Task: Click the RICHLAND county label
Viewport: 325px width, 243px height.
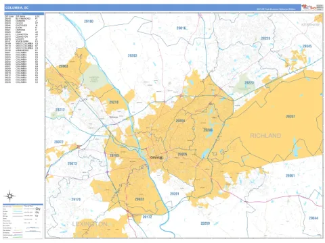Action: tap(265, 136)
